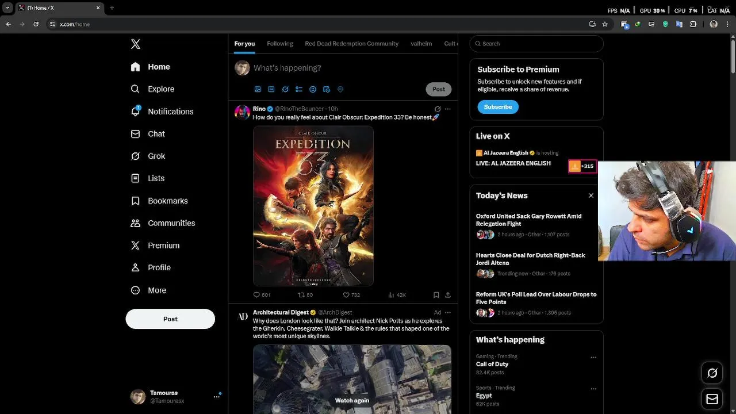Open Oxford United Sack Gary Rowett story
Screen dimensions: 736x414
point(528,220)
